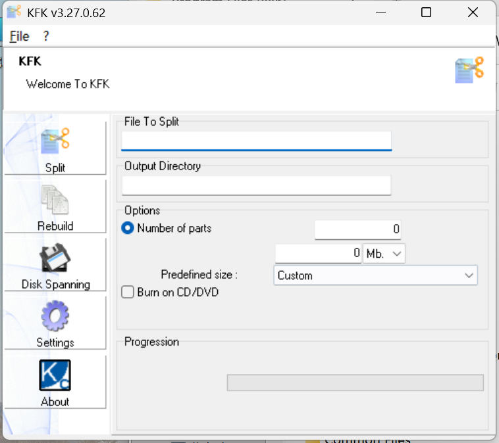Screen dimensions: 499x443
Task: Focus the part size value field
Action: [x=318, y=253]
